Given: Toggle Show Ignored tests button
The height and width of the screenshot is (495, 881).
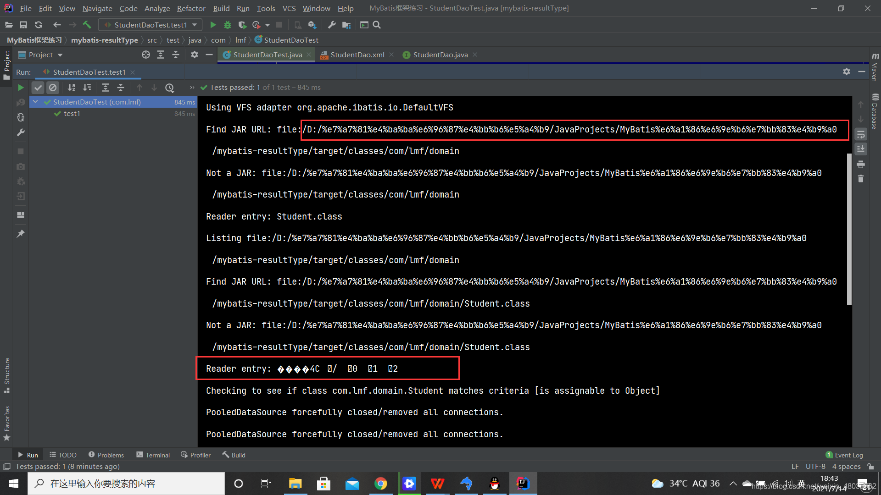Looking at the screenshot, I should [x=53, y=88].
